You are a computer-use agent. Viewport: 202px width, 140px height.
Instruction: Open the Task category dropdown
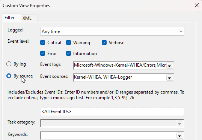(x=179, y=124)
